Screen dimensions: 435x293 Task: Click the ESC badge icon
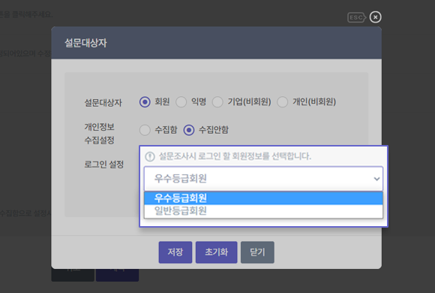pyautogui.click(x=356, y=17)
